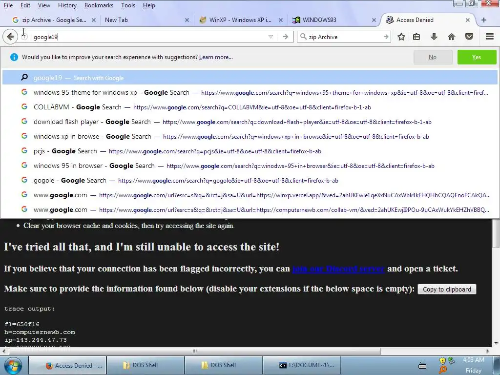This screenshot has height=375, width=500.
Task: Open the E:\DOCUME~1 command prompt taskbar button
Action: tap(301, 365)
